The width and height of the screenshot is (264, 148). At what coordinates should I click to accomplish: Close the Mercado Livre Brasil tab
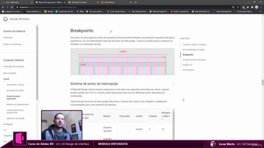(x=98, y=2)
